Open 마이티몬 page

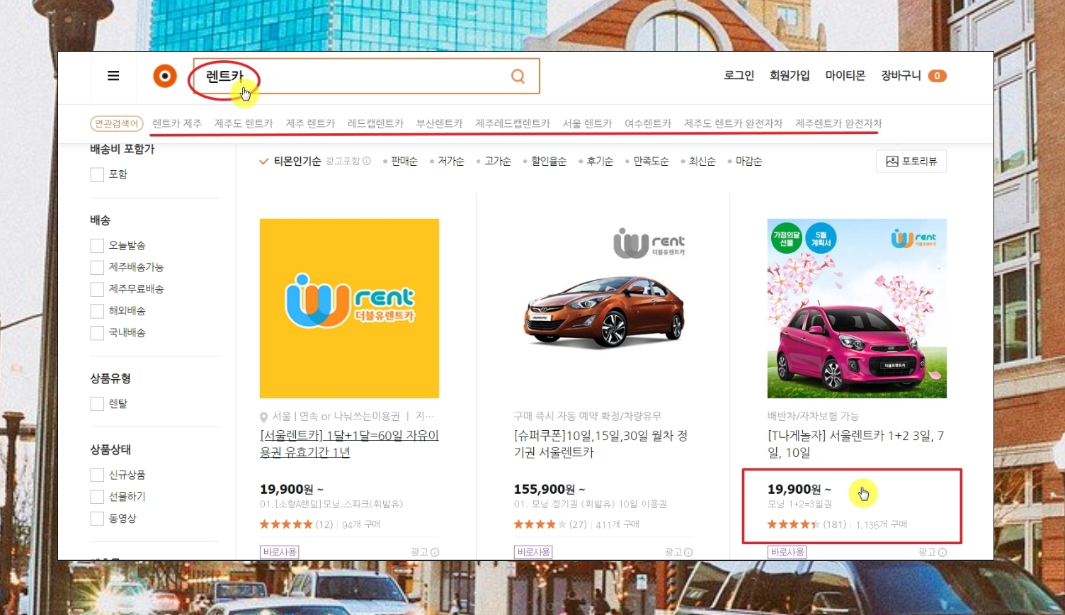coord(845,76)
